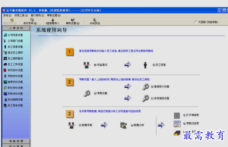Open 职称资料设置 in the sidebar
Image resolution: width=228 pixels, height=147 pixels.
(x=13, y=94)
